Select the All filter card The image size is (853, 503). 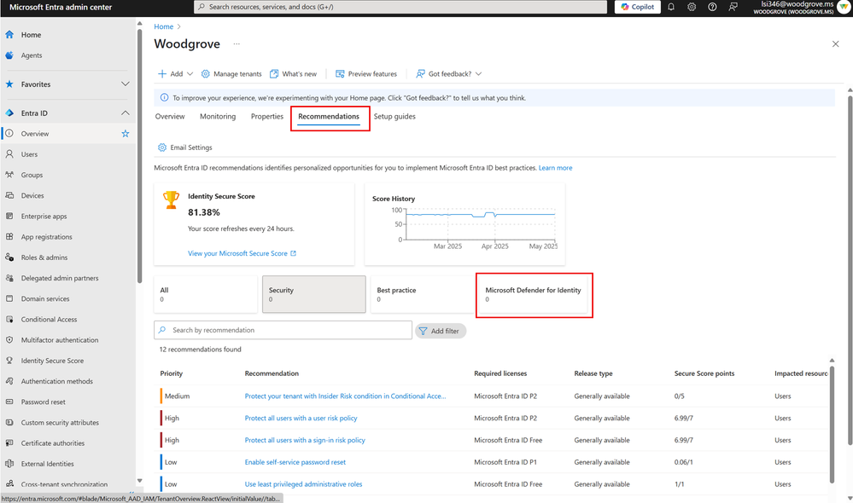point(206,294)
